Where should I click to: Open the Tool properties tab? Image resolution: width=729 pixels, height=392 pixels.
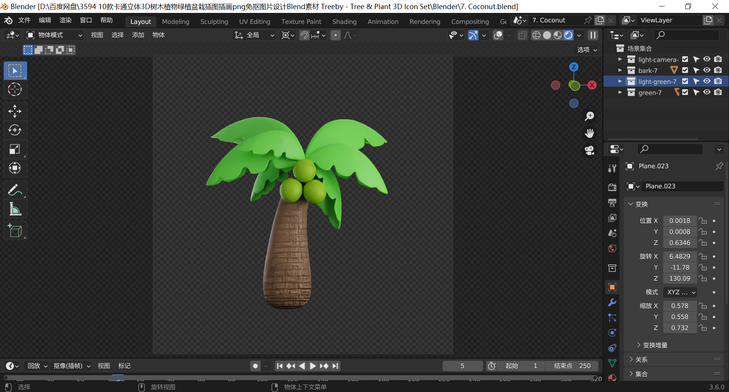click(x=612, y=168)
